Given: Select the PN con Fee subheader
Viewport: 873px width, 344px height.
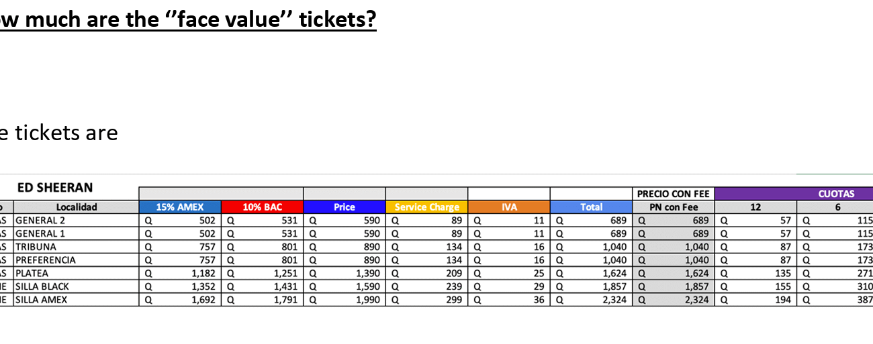Looking at the screenshot, I should pyautogui.click(x=674, y=207).
